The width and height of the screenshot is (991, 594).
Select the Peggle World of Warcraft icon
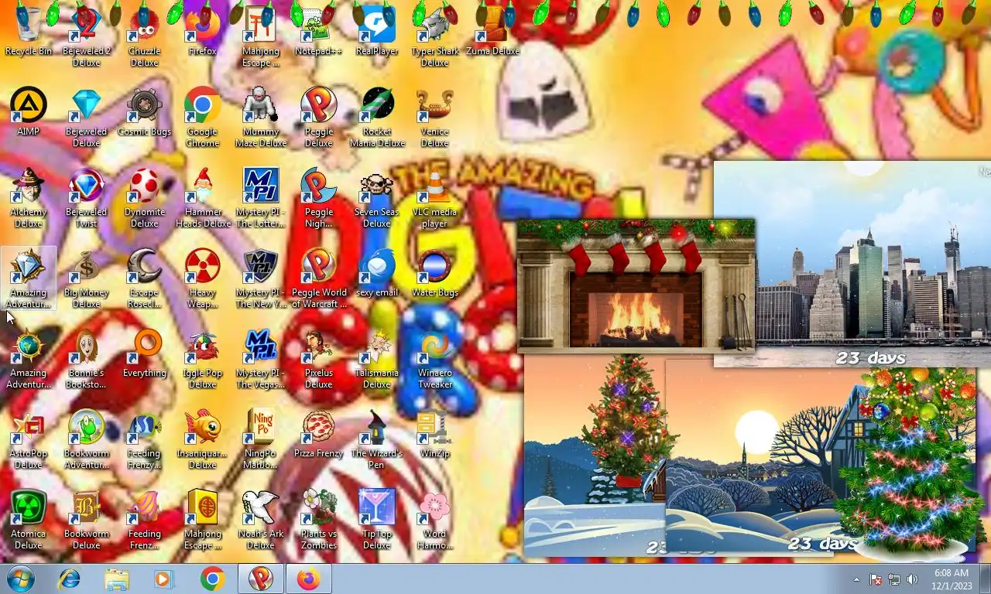click(318, 278)
